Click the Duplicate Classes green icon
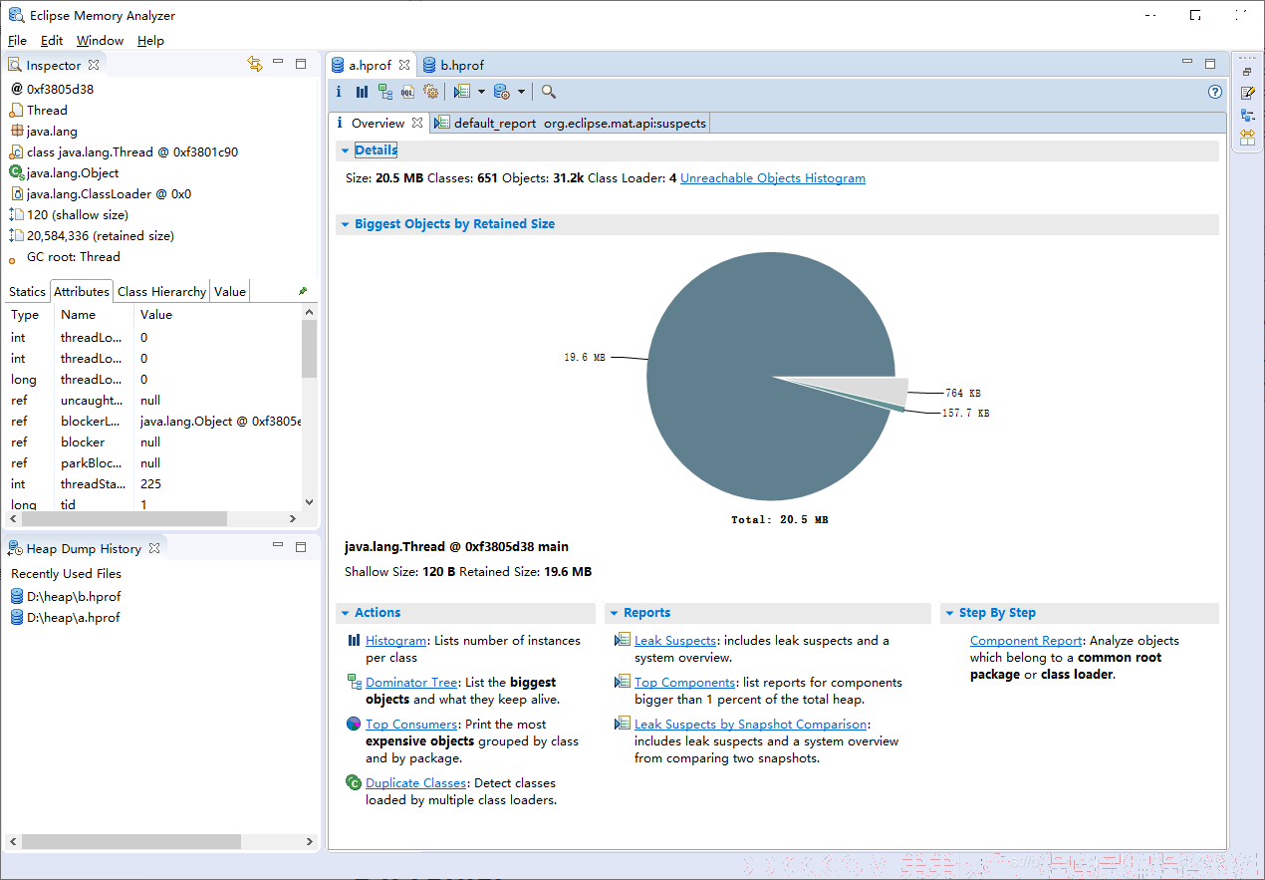 354,783
